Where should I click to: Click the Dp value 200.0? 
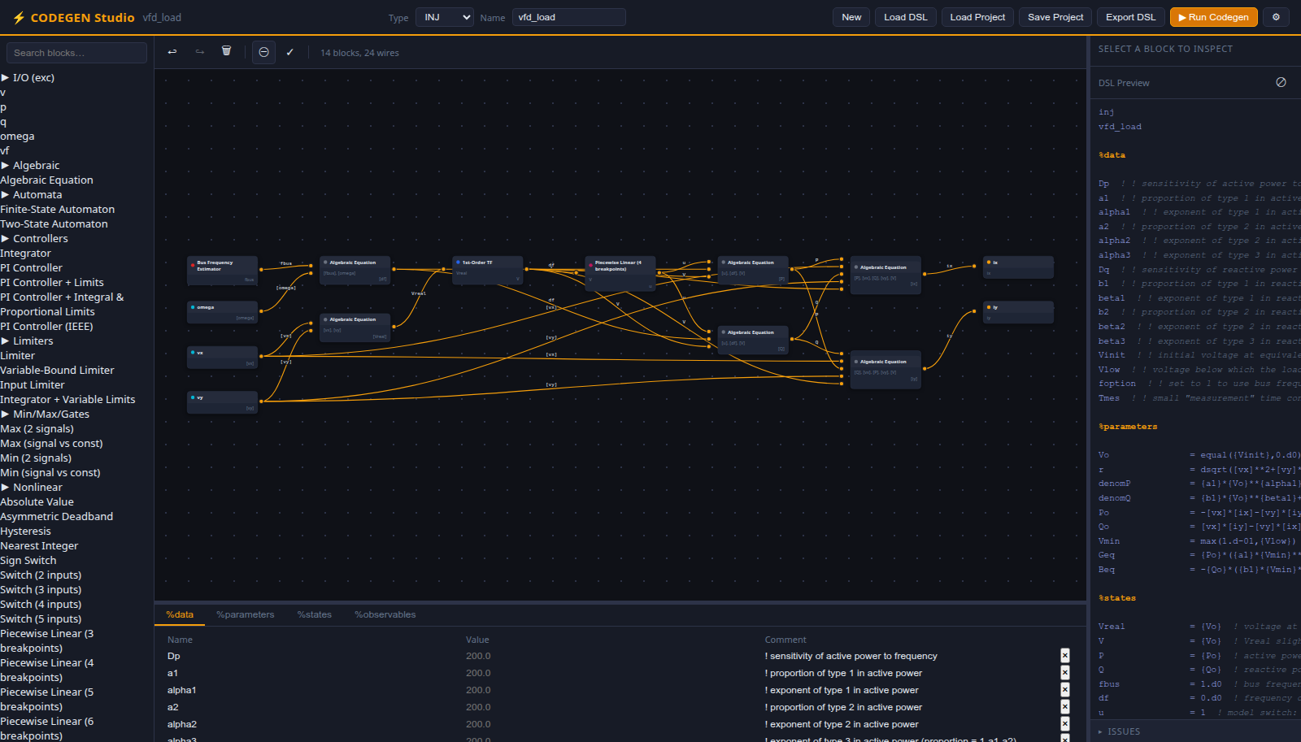coord(478,656)
